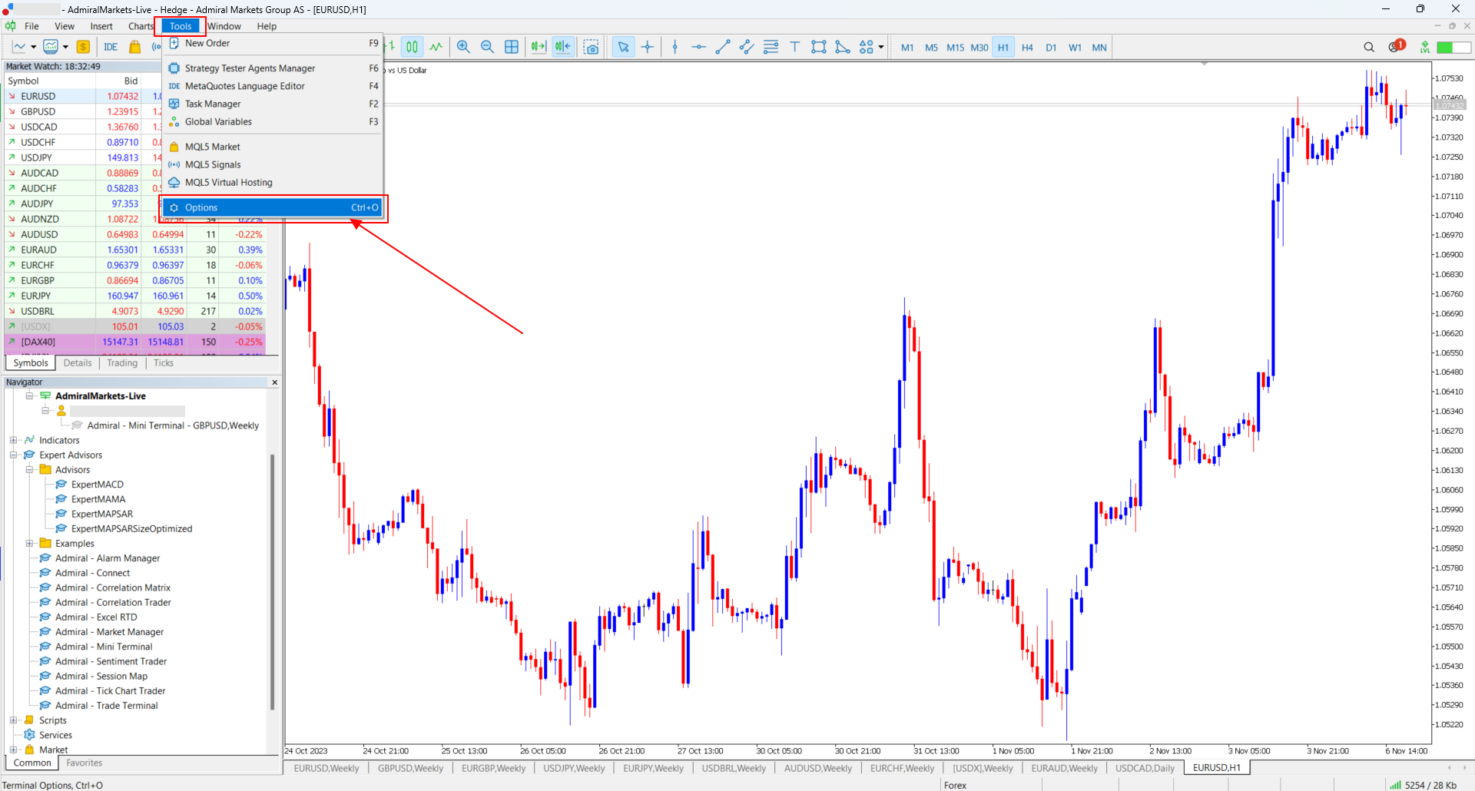Expand the Indicators tree node
This screenshot has height=791, width=1475.
(13, 440)
